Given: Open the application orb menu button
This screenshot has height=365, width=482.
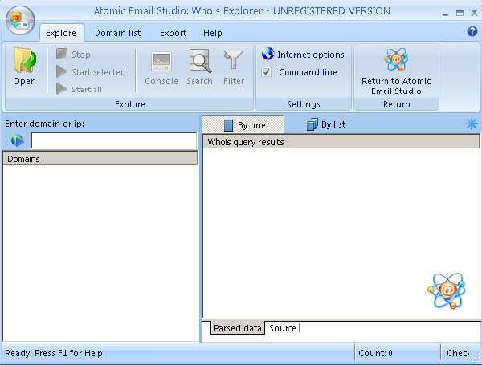Looking at the screenshot, I should [20, 20].
